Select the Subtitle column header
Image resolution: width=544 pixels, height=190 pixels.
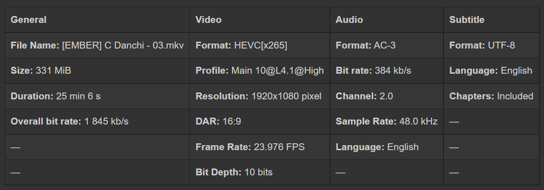click(467, 20)
